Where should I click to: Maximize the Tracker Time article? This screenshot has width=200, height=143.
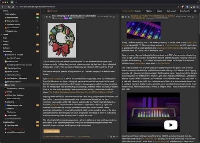193,17
